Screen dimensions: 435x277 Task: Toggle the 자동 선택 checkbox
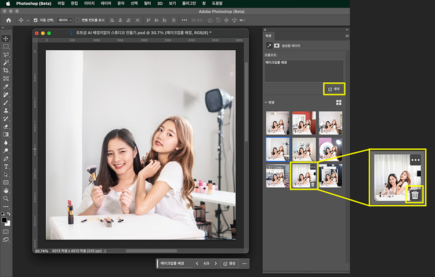tap(35, 20)
